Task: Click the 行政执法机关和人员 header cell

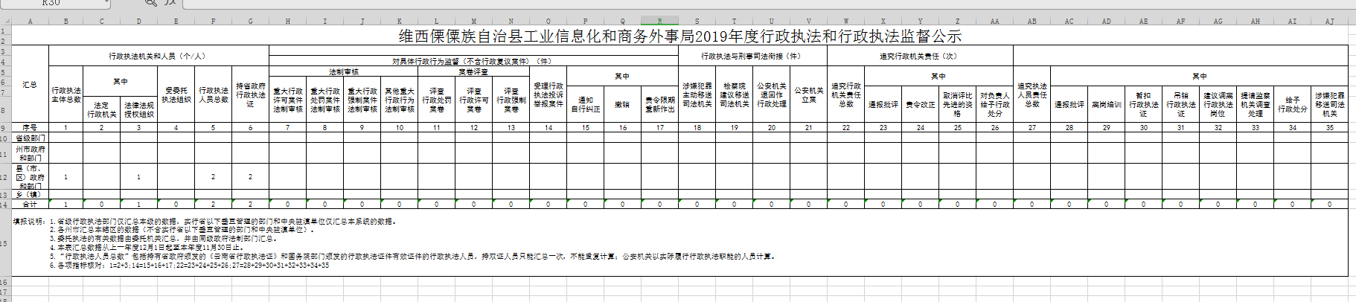Action: pyautogui.click(x=157, y=56)
